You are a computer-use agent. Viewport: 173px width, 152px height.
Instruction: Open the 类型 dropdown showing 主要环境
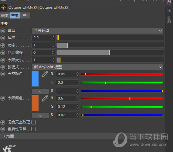(x=97, y=31)
